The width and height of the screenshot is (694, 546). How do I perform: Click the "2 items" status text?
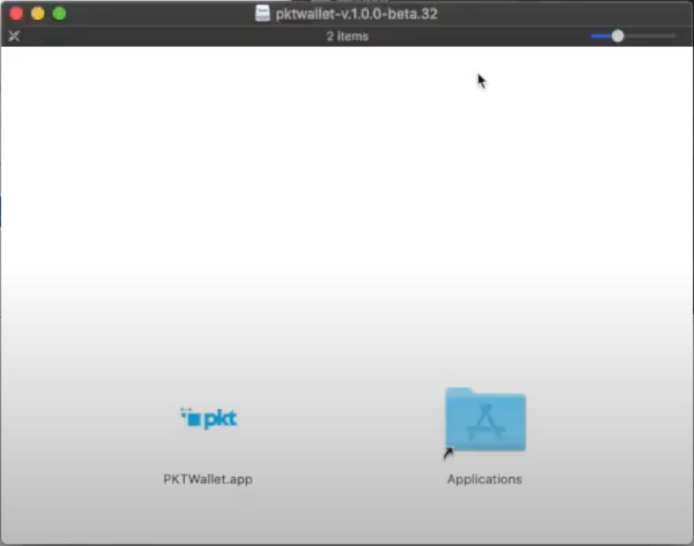(348, 37)
